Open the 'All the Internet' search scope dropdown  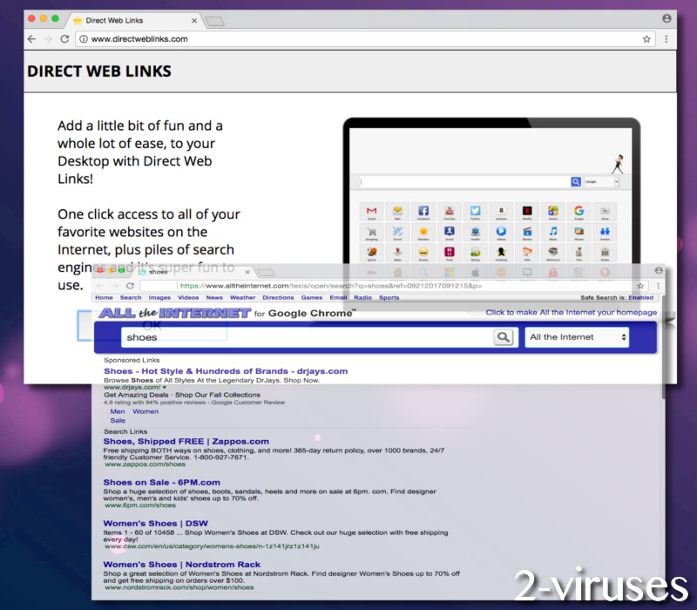pyautogui.click(x=577, y=336)
